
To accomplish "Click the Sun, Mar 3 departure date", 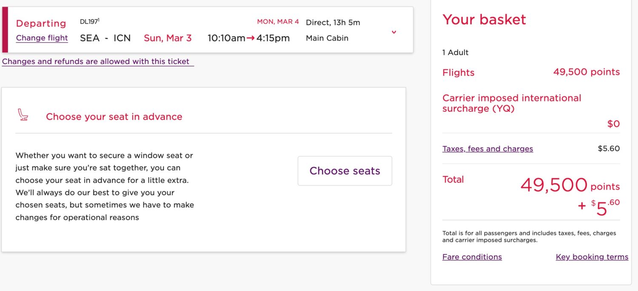I will 168,38.
